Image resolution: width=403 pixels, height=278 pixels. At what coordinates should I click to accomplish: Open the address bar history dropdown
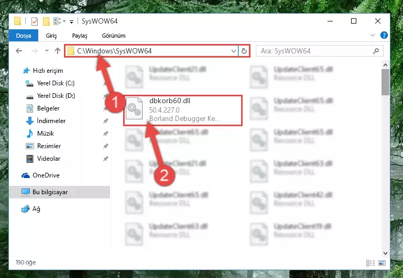pyautogui.click(x=233, y=51)
